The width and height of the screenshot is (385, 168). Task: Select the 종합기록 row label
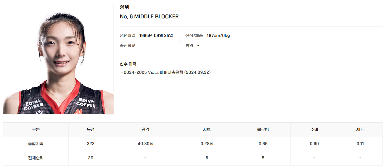pos(36,144)
